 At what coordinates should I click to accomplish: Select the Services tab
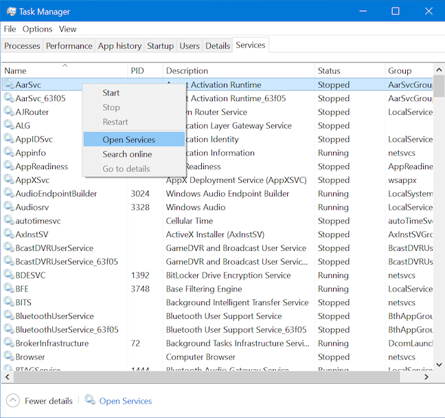(x=251, y=45)
